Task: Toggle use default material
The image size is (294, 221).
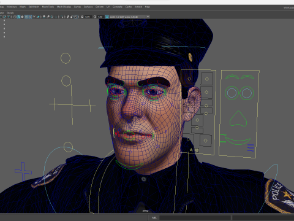Action: pyautogui.click(x=22, y=17)
